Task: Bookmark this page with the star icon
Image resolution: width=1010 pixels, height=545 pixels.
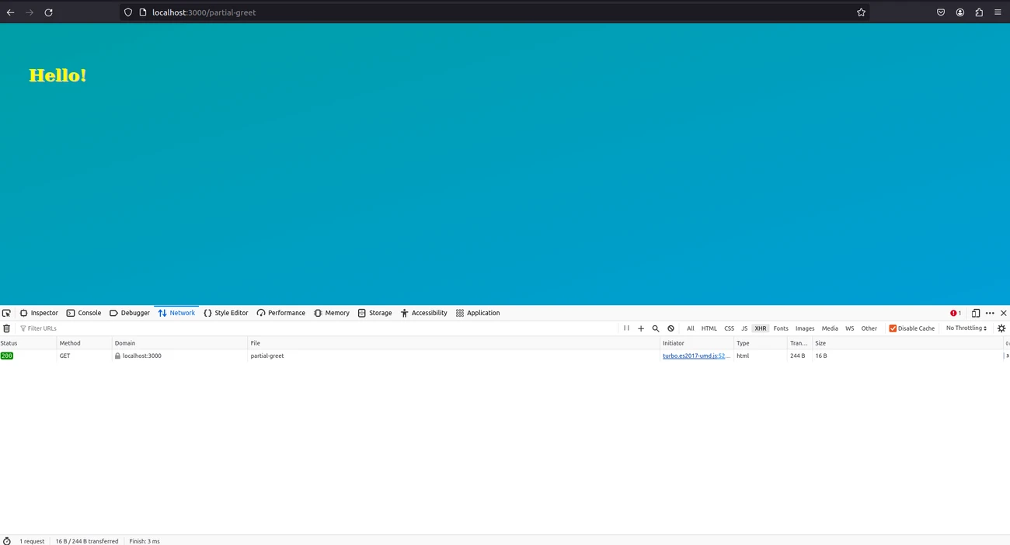Action: click(x=861, y=12)
